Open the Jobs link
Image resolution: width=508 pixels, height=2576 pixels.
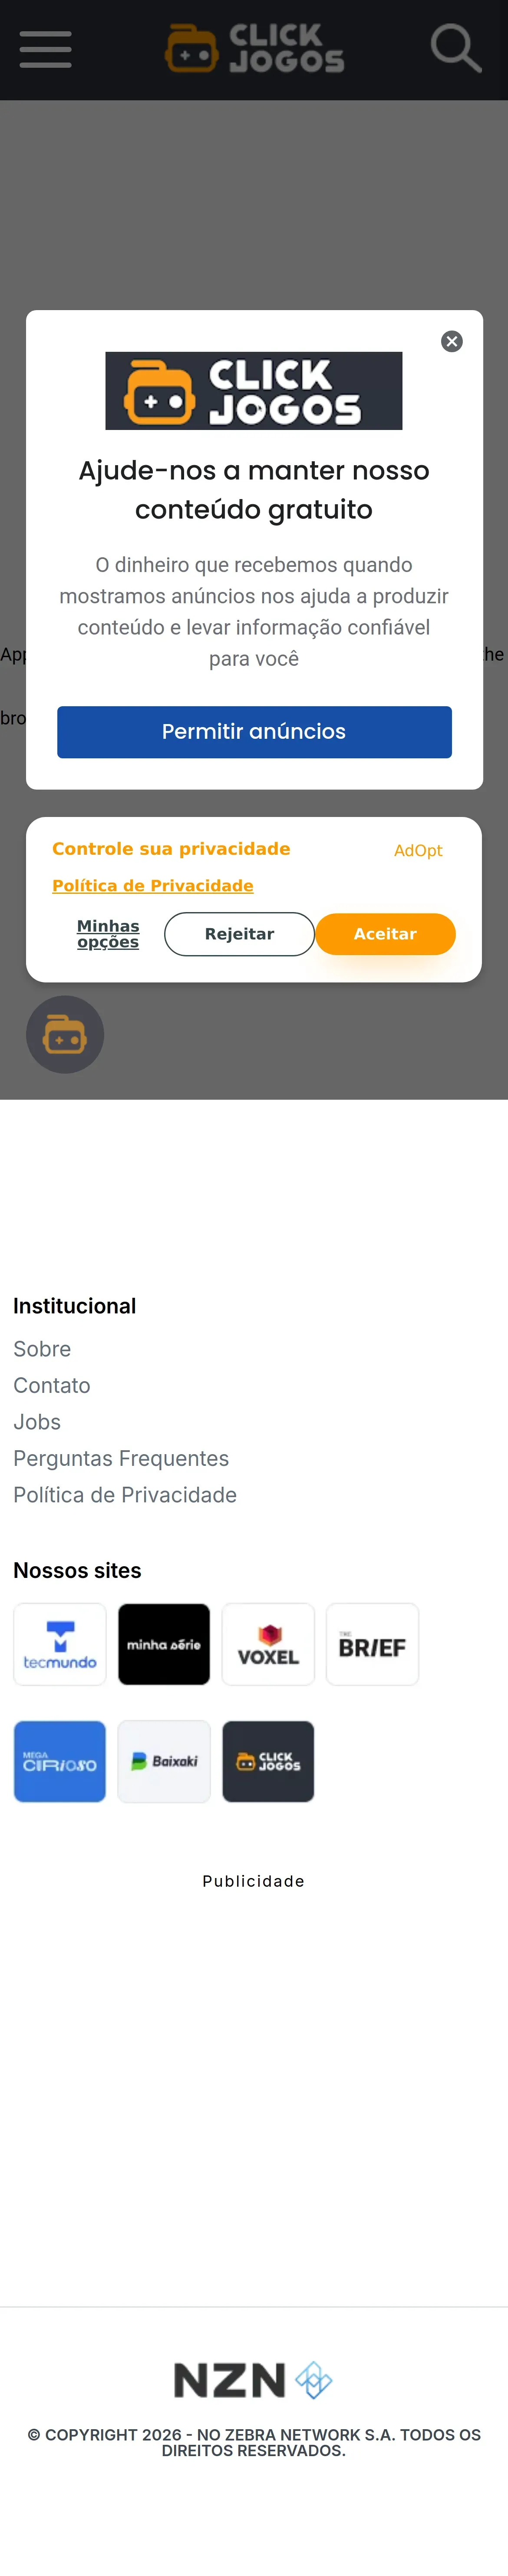coord(37,1422)
